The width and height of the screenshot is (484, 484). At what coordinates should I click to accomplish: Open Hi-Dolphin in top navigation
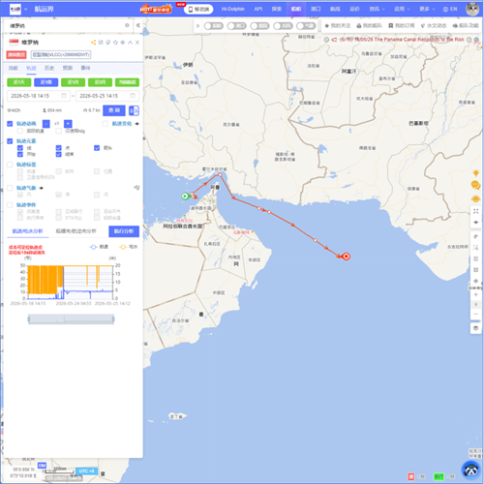232,9
